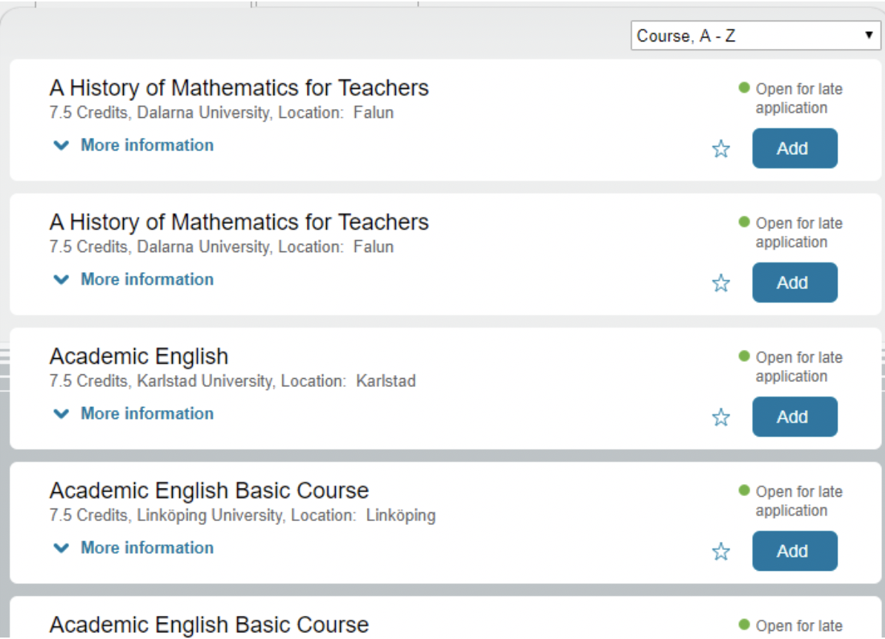
Task: Favorite the second A History of Mathematics course
Action: (720, 283)
